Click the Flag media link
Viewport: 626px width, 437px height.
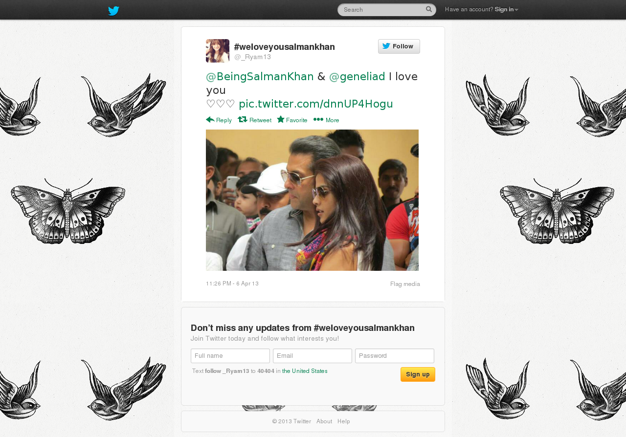pos(405,284)
